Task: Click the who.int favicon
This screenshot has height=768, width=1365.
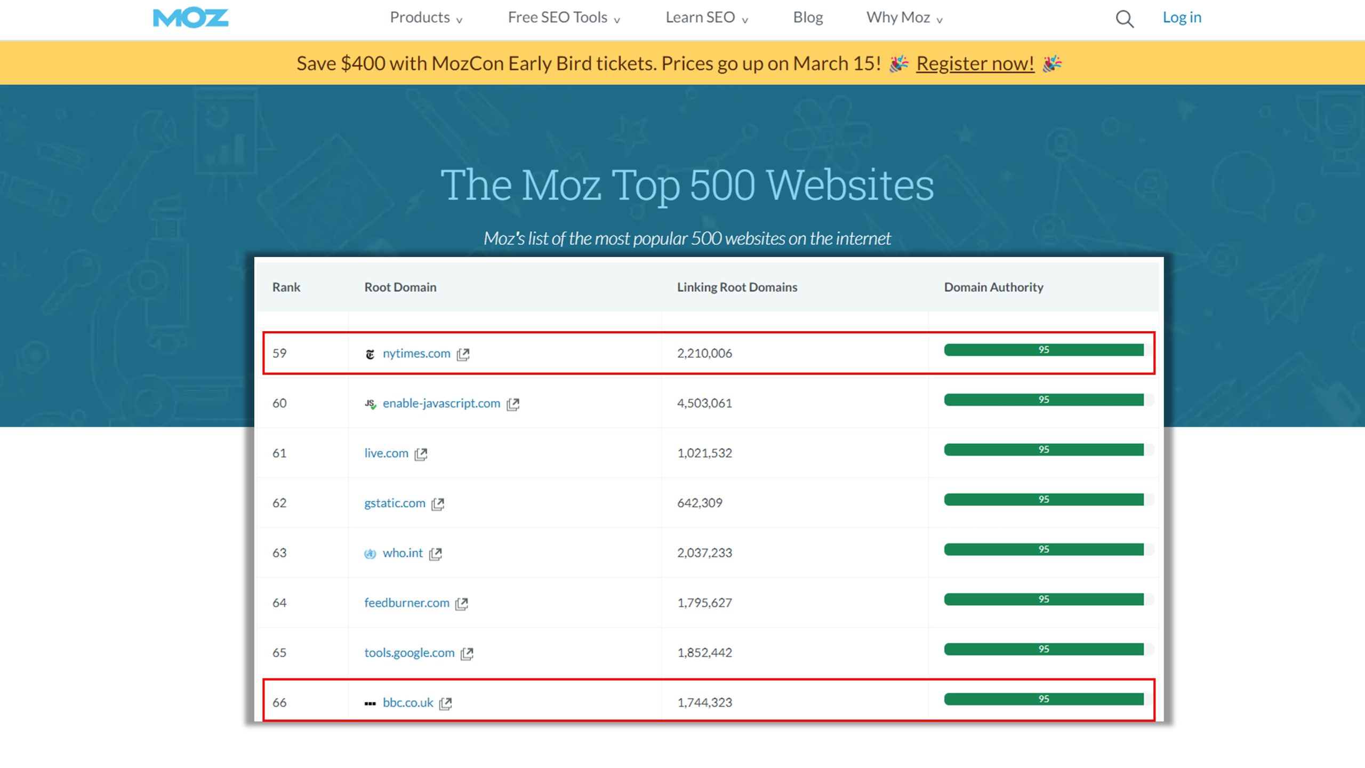Action: click(370, 554)
